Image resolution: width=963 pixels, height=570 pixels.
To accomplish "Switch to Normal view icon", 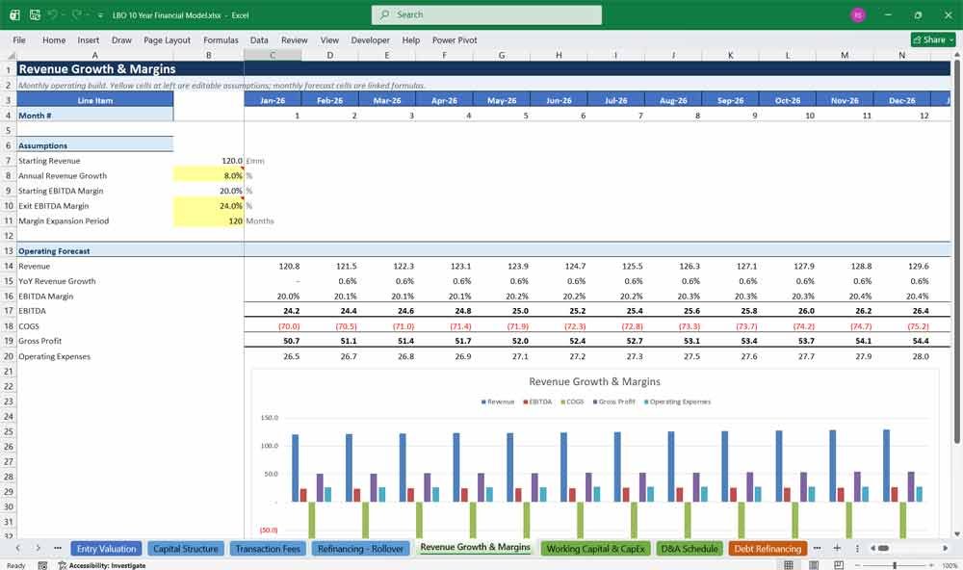I will click(789, 565).
